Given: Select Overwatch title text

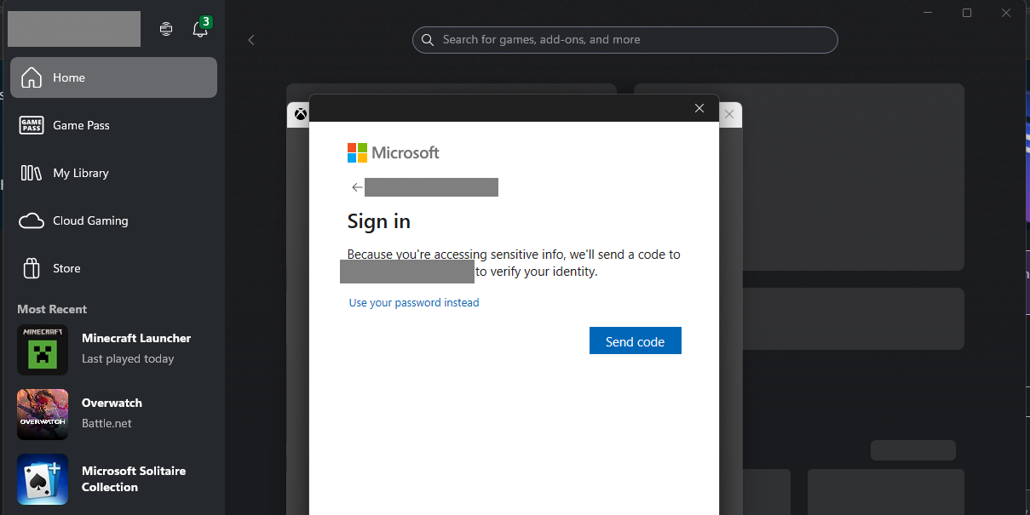Looking at the screenshot, I should 112,403.
